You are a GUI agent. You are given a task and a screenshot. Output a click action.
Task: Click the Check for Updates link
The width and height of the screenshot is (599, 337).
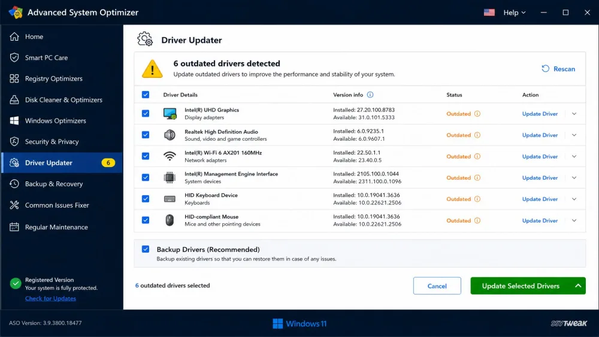click(50, 299)
